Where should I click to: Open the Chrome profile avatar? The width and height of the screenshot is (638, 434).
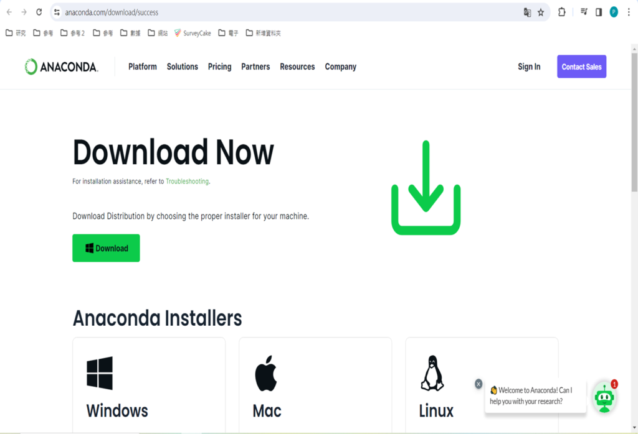(614, 12)
